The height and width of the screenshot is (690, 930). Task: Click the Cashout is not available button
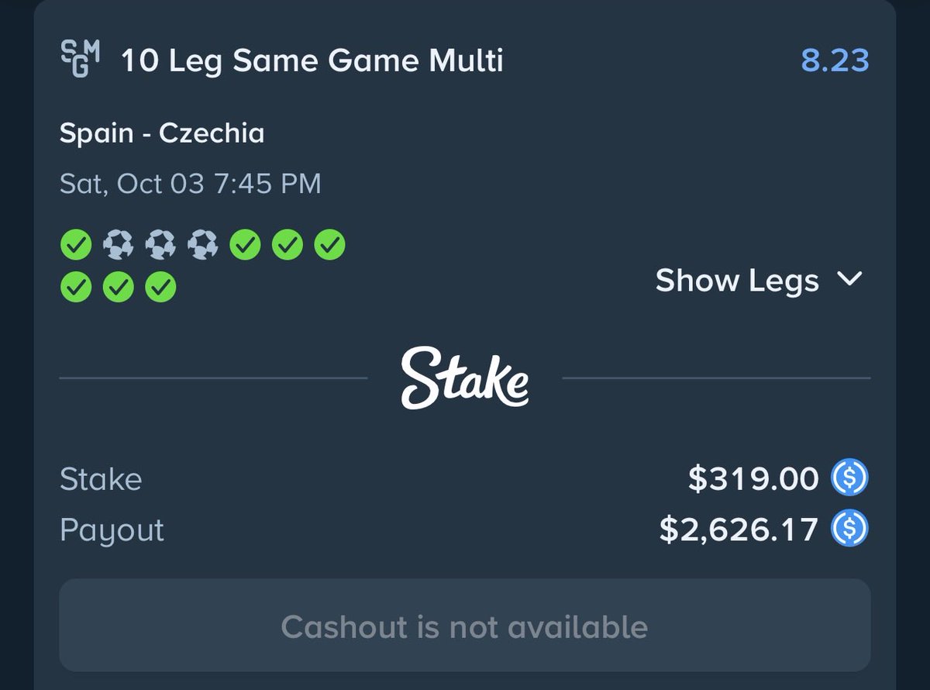click(x=465, y=625)
